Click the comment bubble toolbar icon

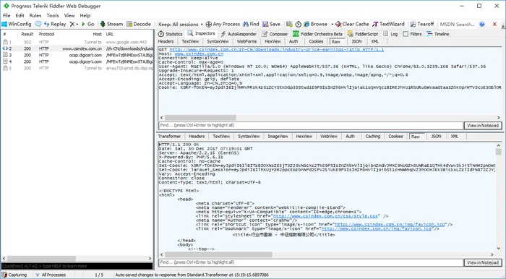[x=38, y=24]
